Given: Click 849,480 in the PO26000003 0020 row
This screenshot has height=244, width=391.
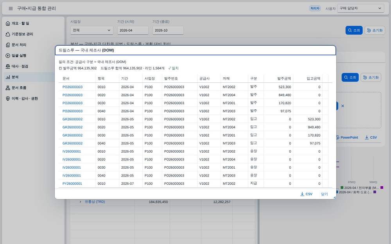Looking at the screenshot, I should (285, 95).
